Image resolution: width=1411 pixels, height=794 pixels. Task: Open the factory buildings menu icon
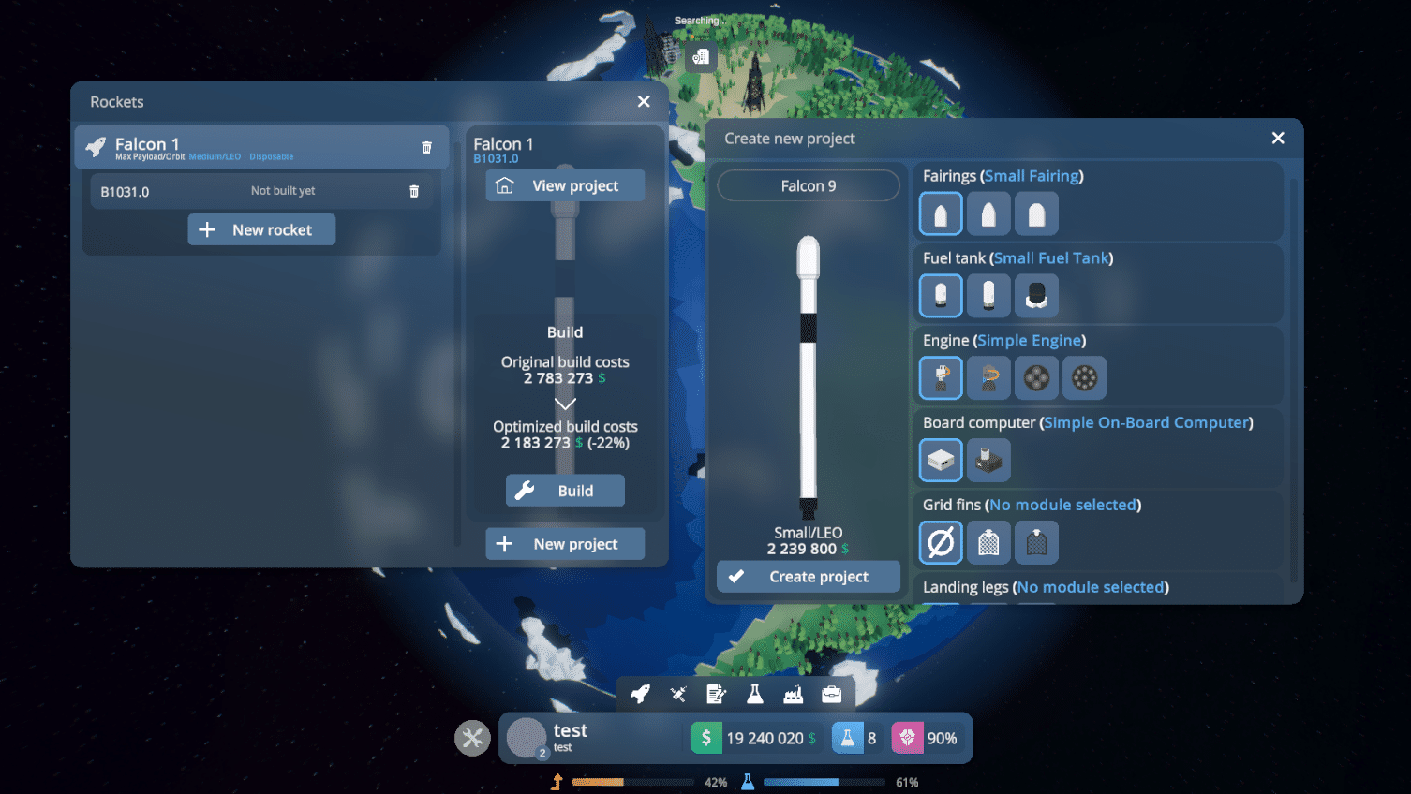[x=794, y=694]
